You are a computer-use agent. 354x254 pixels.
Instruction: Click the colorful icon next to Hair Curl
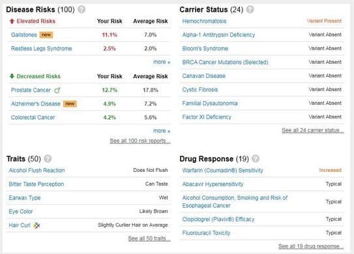(x=37, y=225)
